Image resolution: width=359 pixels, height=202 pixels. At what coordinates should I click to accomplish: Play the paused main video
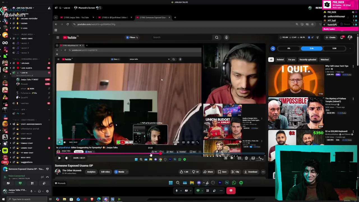pos(59,158)
